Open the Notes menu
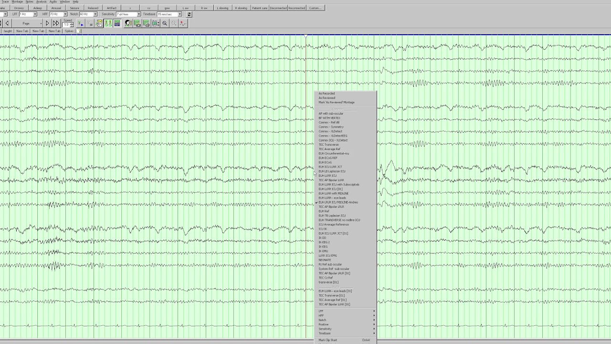Viewport: 611px width, 344px height. coord(30,2)
